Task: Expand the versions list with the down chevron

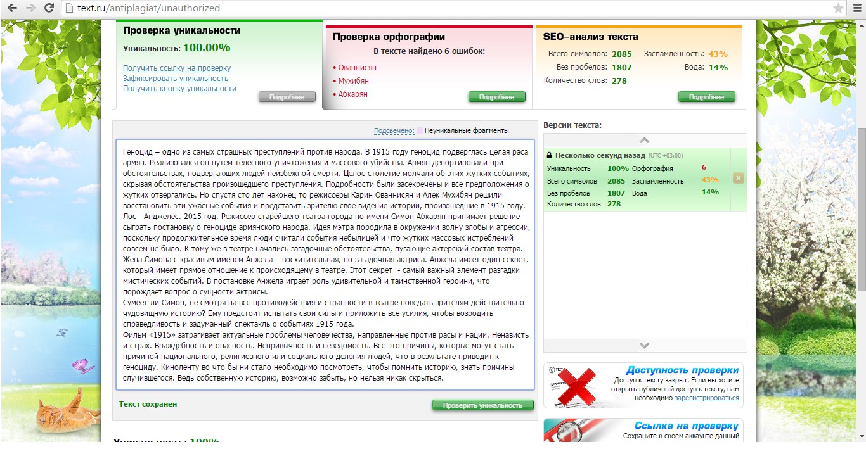Action: click(644, 345)
